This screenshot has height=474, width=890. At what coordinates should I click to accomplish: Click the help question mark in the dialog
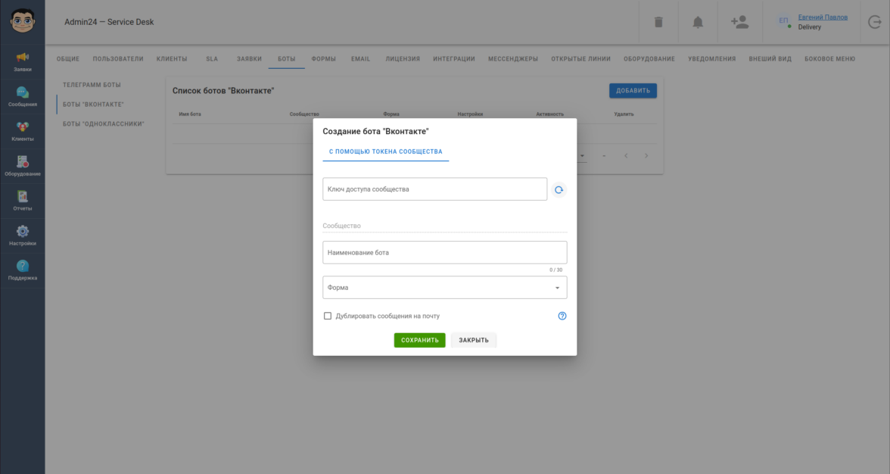point(562,316)
